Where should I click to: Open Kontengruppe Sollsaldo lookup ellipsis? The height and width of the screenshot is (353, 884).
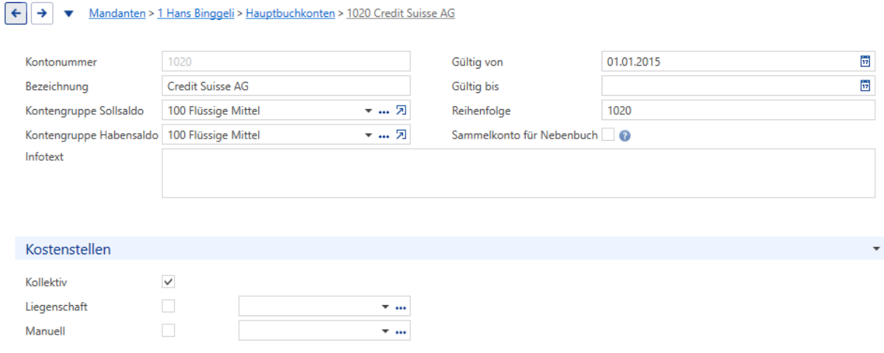(384, 112)
